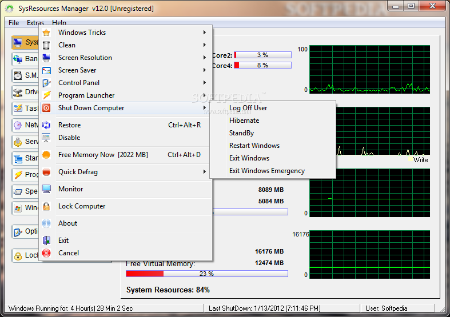Image resolution: width=450 pixels, height=317 pixels.
Task: Click the Program Launcher lightning icon
Action: pos(46,95)
